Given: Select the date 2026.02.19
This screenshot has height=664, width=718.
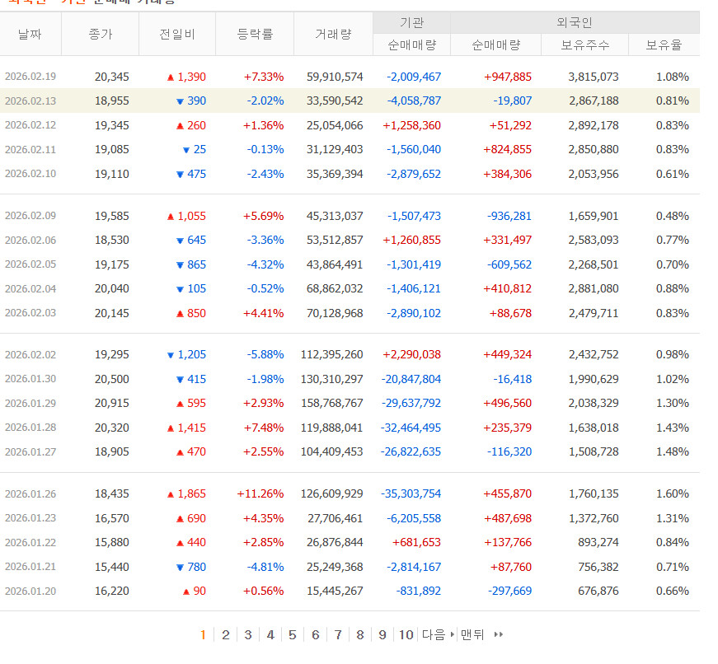Looking at the screenshot, I should coord(31,77).
